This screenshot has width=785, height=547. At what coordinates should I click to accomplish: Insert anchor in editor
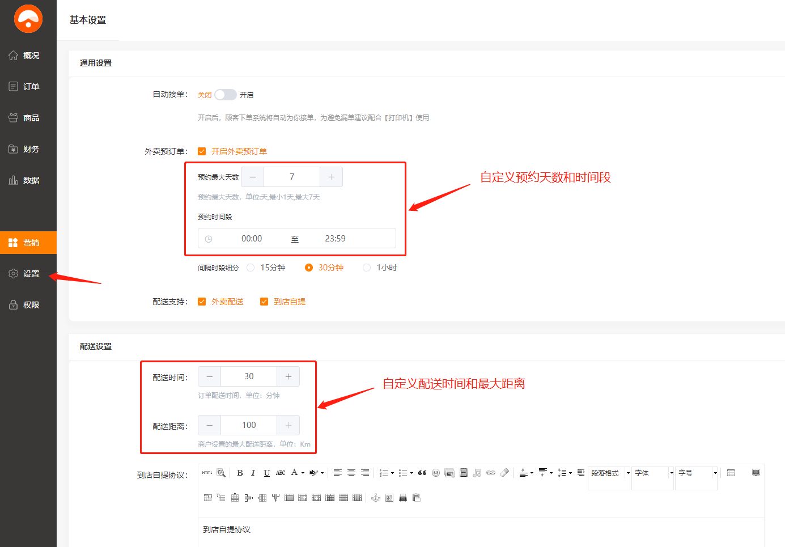tap(375, 498)
